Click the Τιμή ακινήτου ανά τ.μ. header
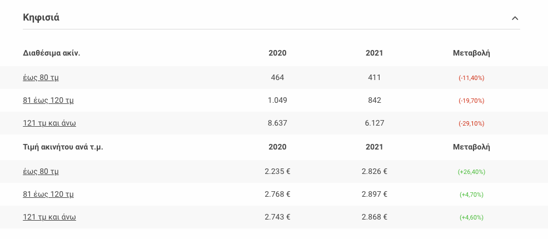This screenshot has height=239, width=548. pos(63,147)
